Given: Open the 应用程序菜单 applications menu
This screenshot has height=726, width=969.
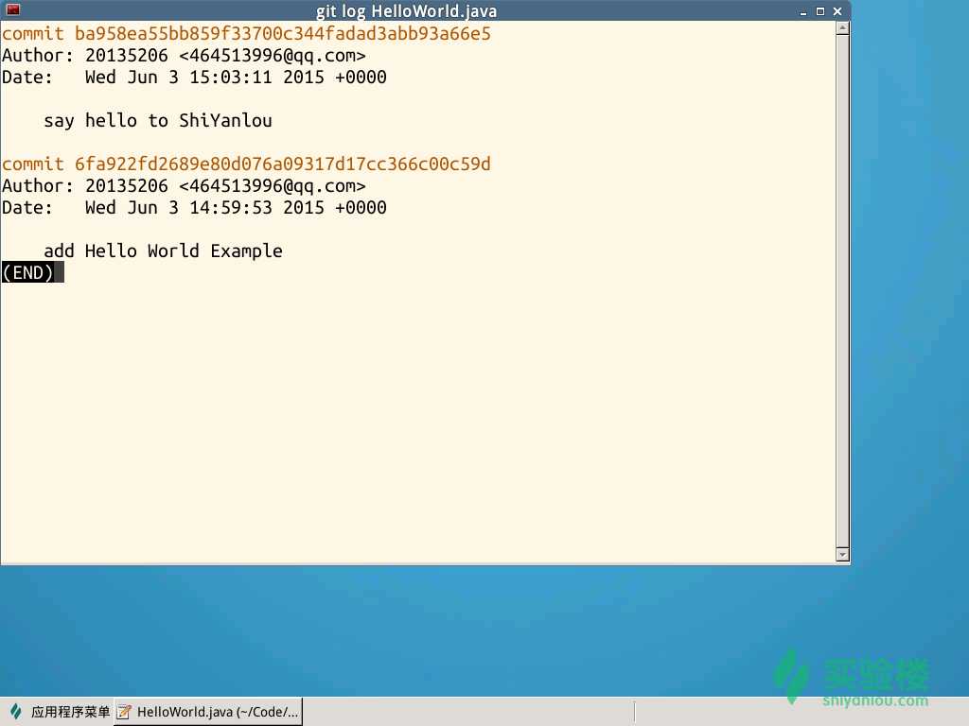Looking at the screenshot, I should pyautogui.click(x=58, y=712).
